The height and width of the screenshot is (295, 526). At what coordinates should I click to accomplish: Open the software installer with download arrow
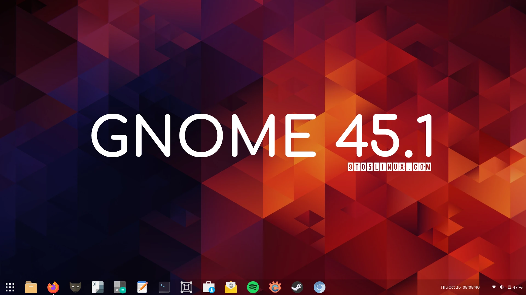click(x=208, y=287)
